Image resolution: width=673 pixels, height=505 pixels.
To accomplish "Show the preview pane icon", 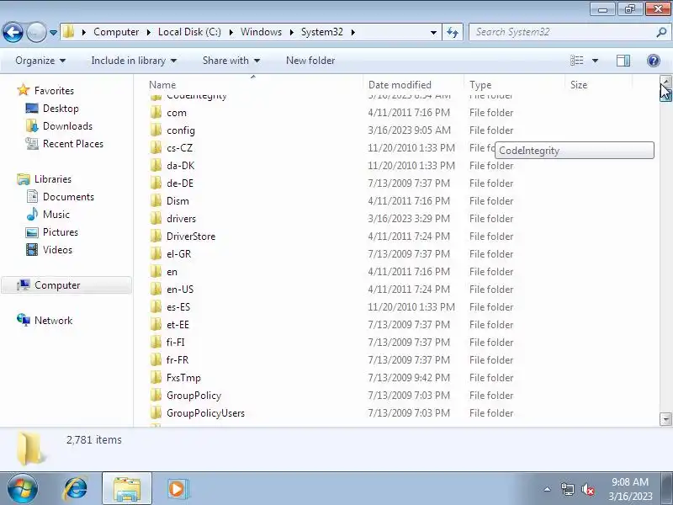I will pos(623,61).
